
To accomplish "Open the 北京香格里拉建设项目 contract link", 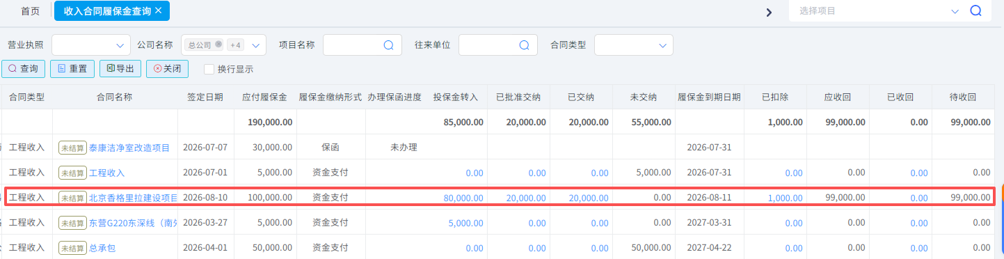I will [133, 198].
